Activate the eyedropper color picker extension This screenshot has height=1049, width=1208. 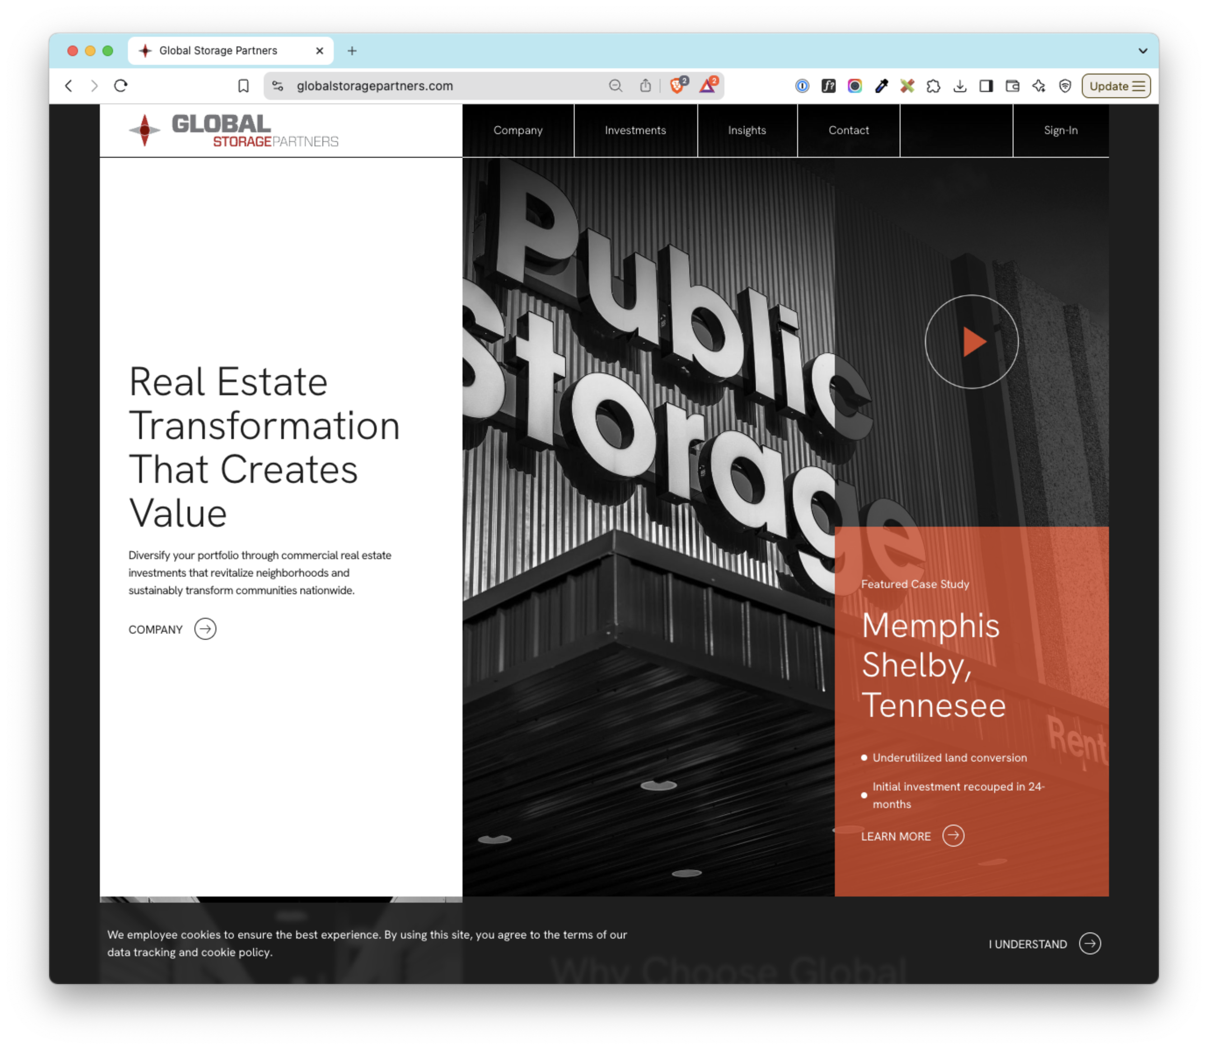tap(881, 86)
